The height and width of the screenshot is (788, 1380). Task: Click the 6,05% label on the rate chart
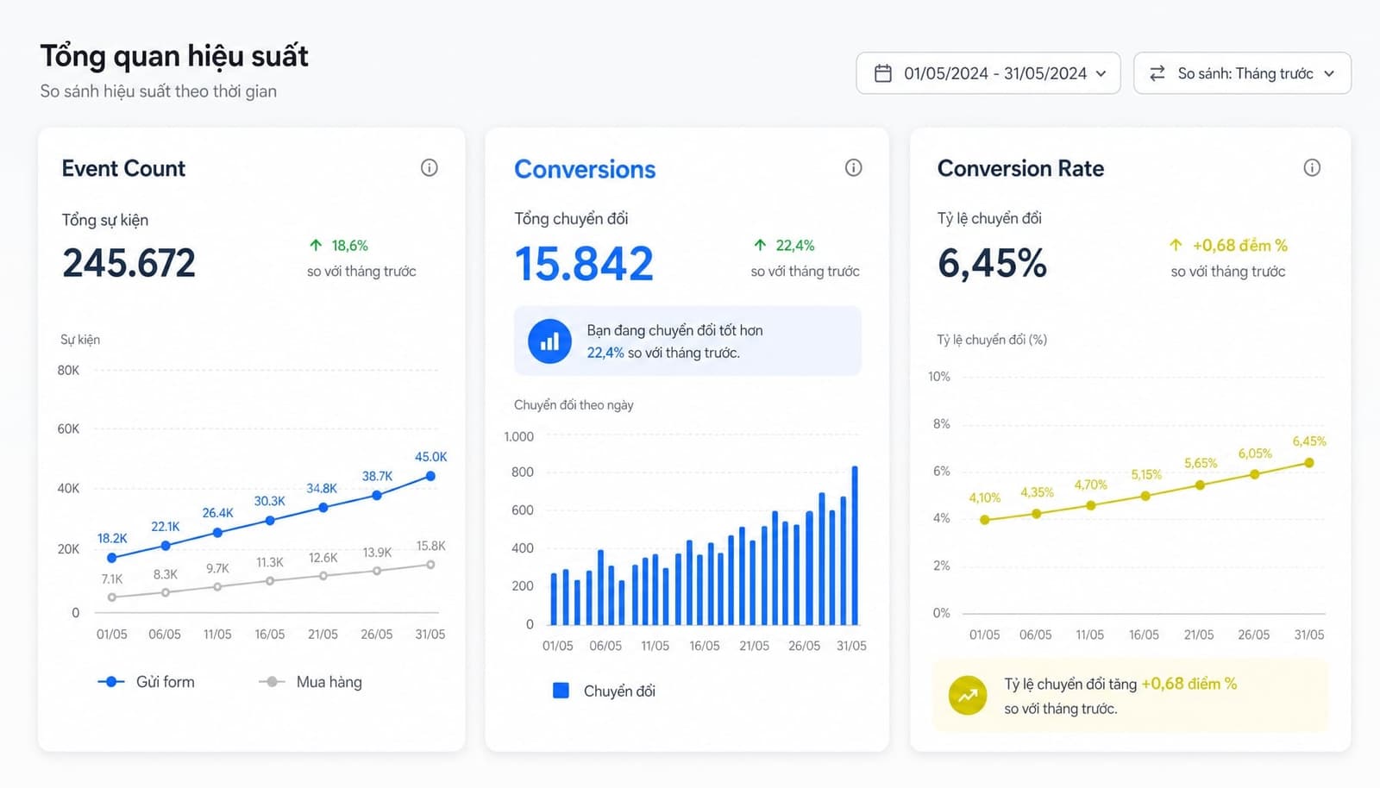(x=1255, y=453)
